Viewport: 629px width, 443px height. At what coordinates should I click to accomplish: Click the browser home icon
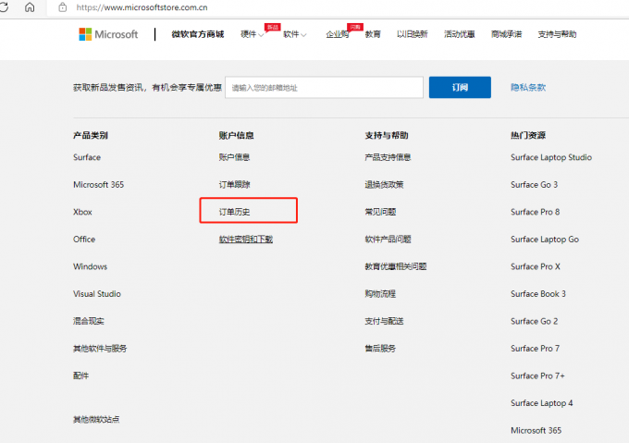[x=30, y=7]
